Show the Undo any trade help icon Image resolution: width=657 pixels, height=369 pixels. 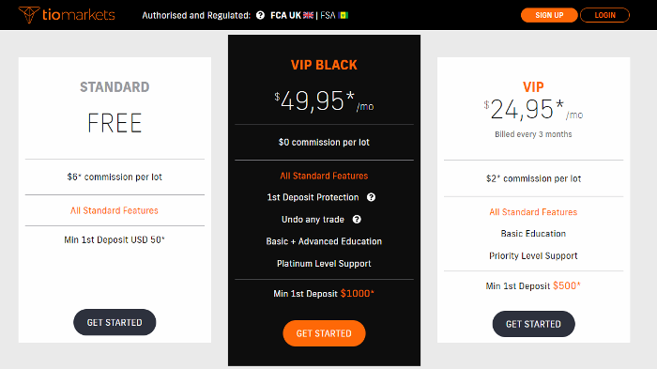357,220
